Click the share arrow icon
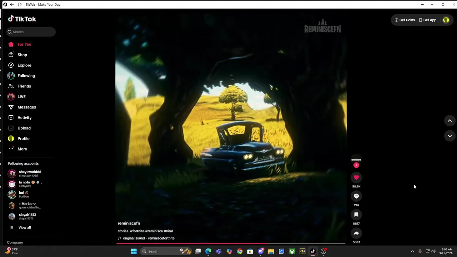 356,233
